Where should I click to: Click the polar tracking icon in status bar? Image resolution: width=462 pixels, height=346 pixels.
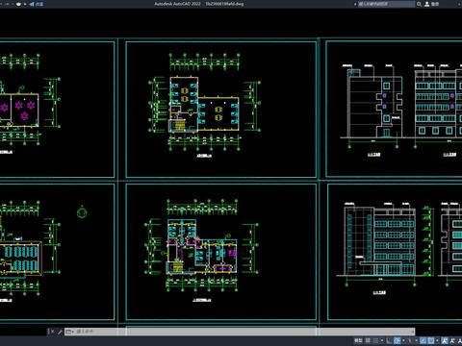tap(397, 340)
